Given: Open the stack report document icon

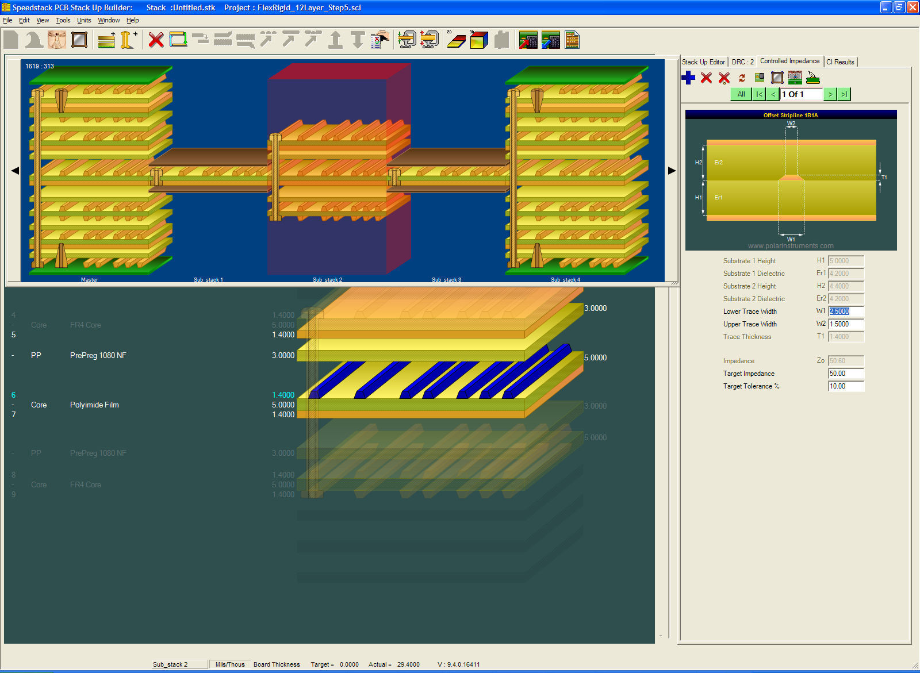Looking at the screenshot, I should point(572,40).
